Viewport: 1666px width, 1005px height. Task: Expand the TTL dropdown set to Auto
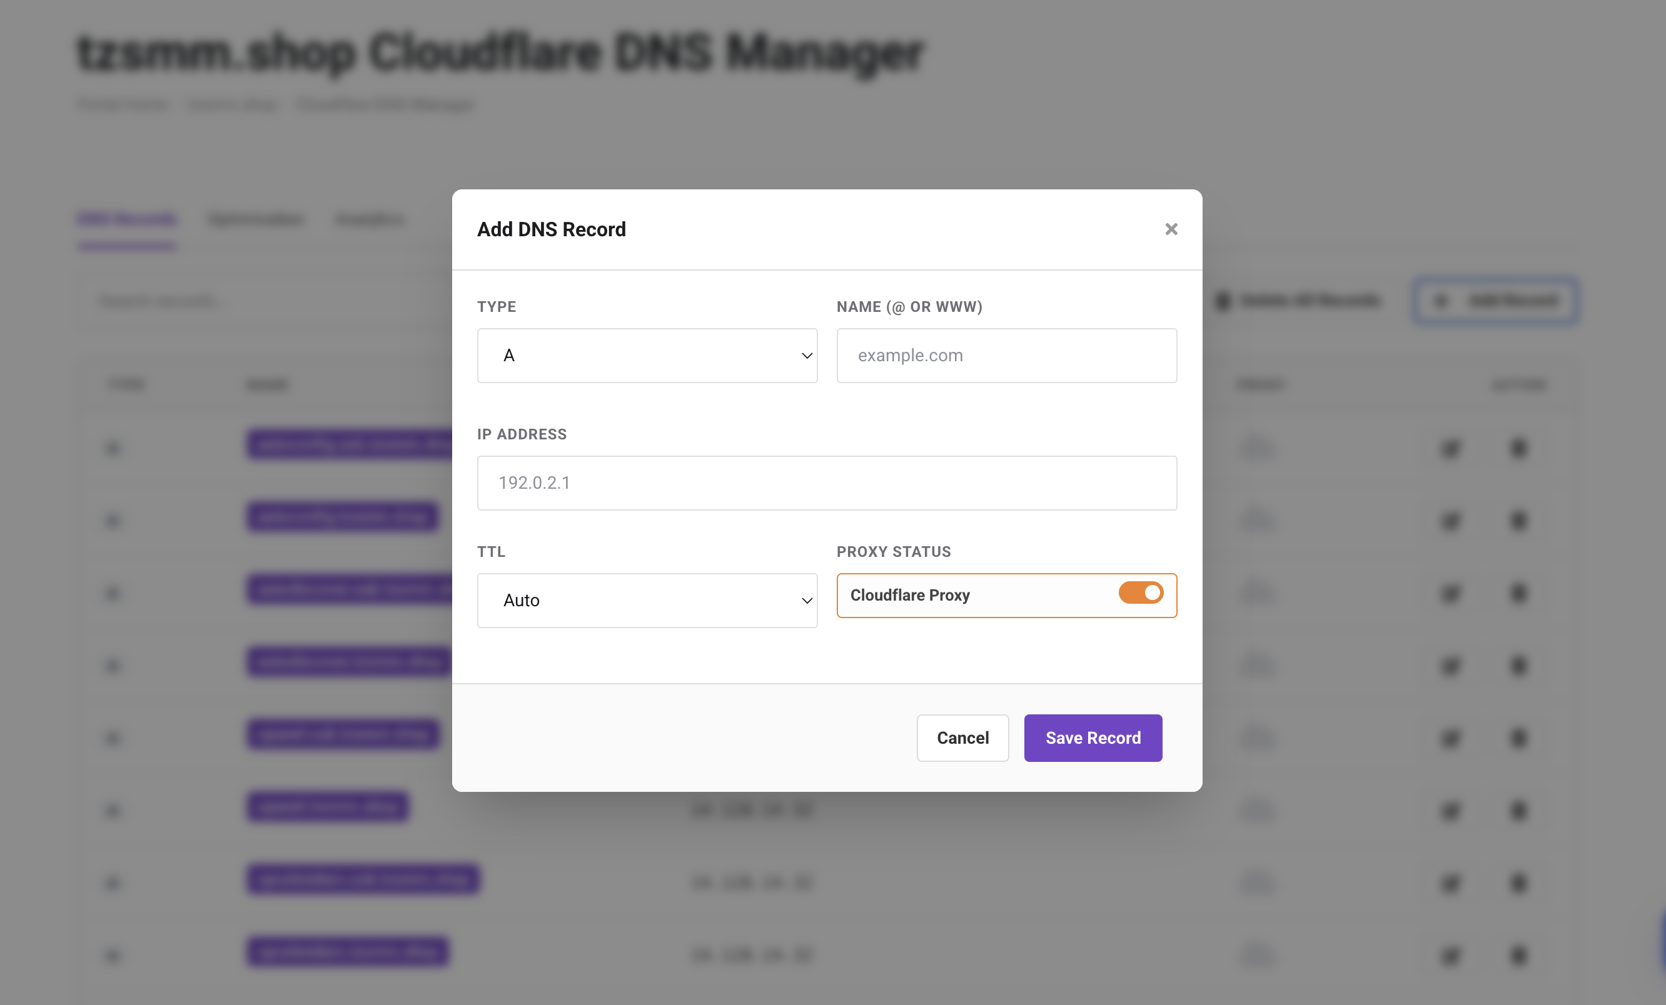pyautogui.click(x=647, y=600)
